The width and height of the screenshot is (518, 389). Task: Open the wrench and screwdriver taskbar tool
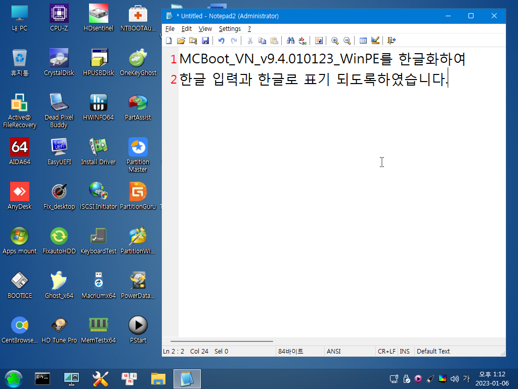(x=101, y=379)
